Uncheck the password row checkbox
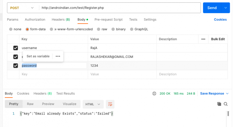 [x=16, y=65]
